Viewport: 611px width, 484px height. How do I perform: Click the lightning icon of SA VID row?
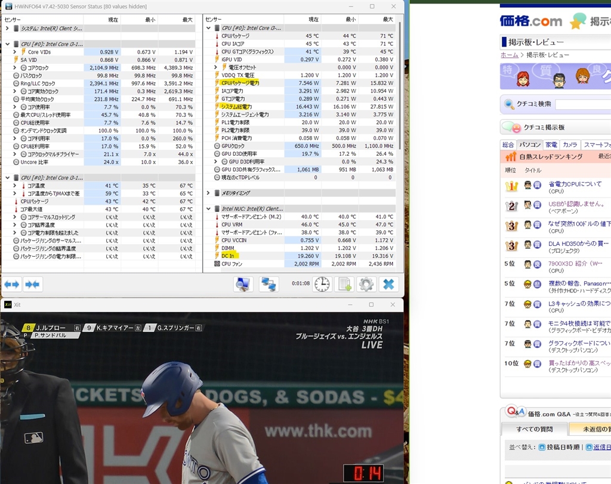pyautogui.click(x=16, y=60)
